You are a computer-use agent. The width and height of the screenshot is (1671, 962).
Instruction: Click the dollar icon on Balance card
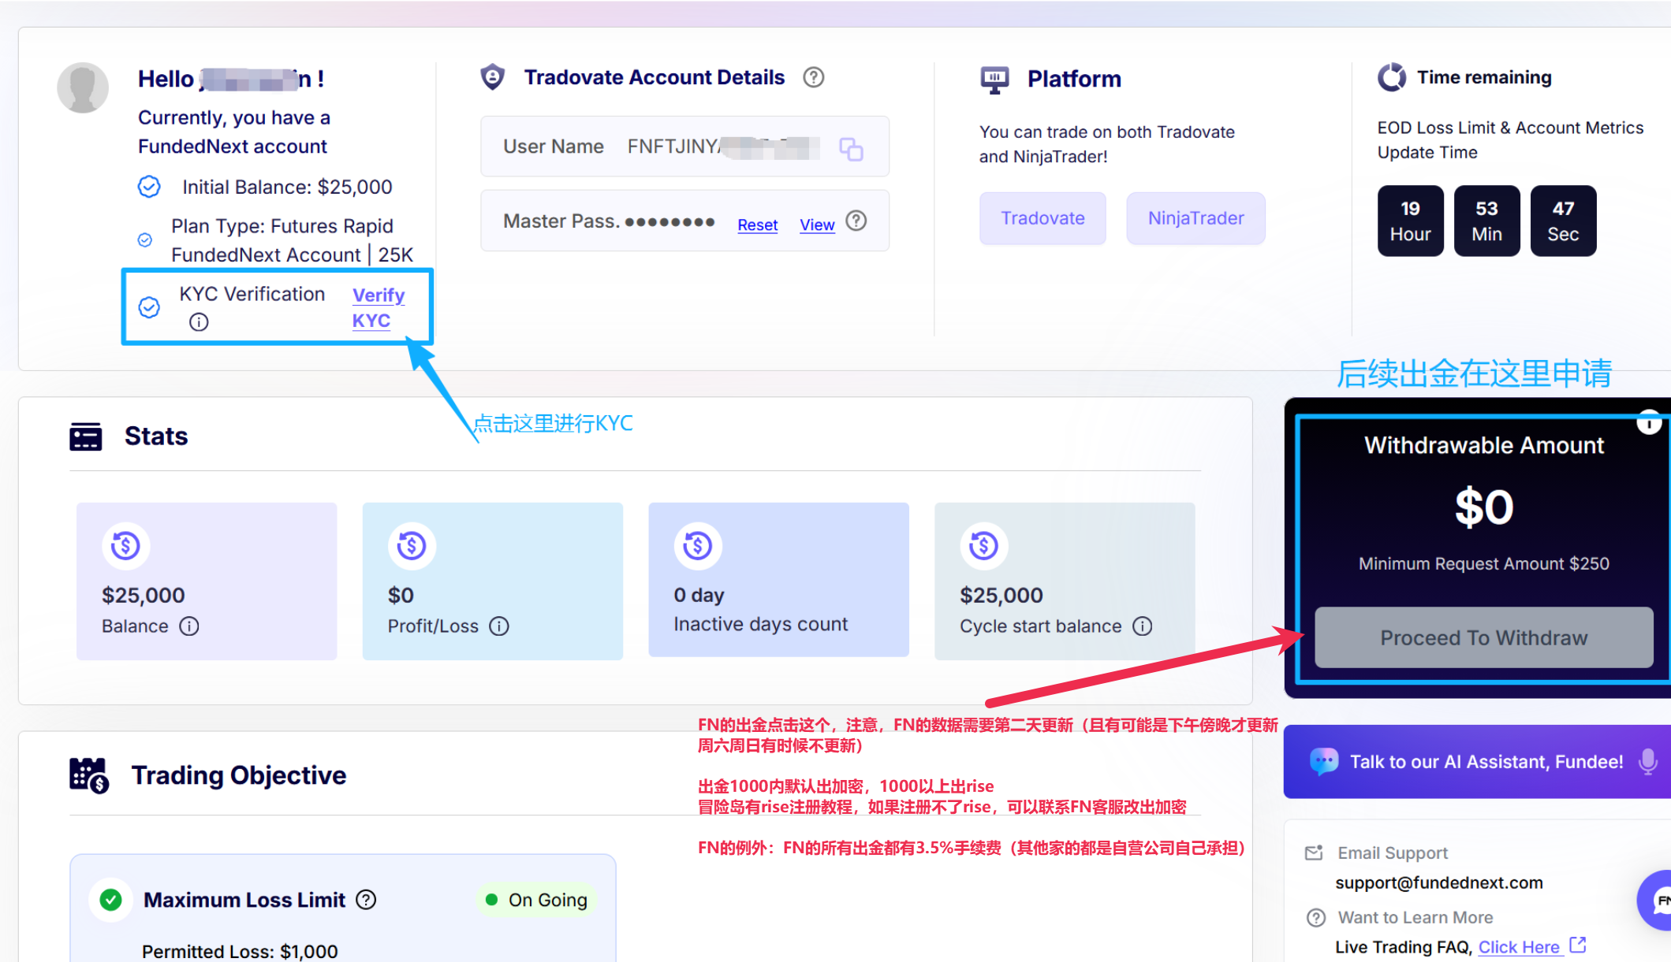[126, 545]
